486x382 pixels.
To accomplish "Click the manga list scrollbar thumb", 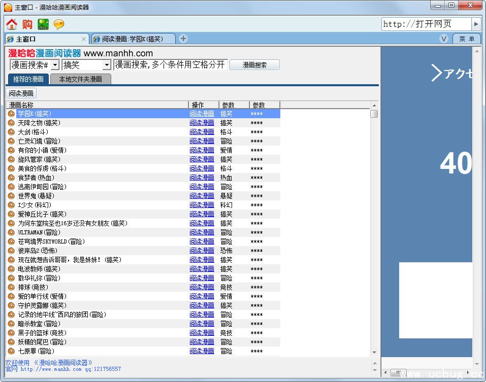I will point(374,114).
